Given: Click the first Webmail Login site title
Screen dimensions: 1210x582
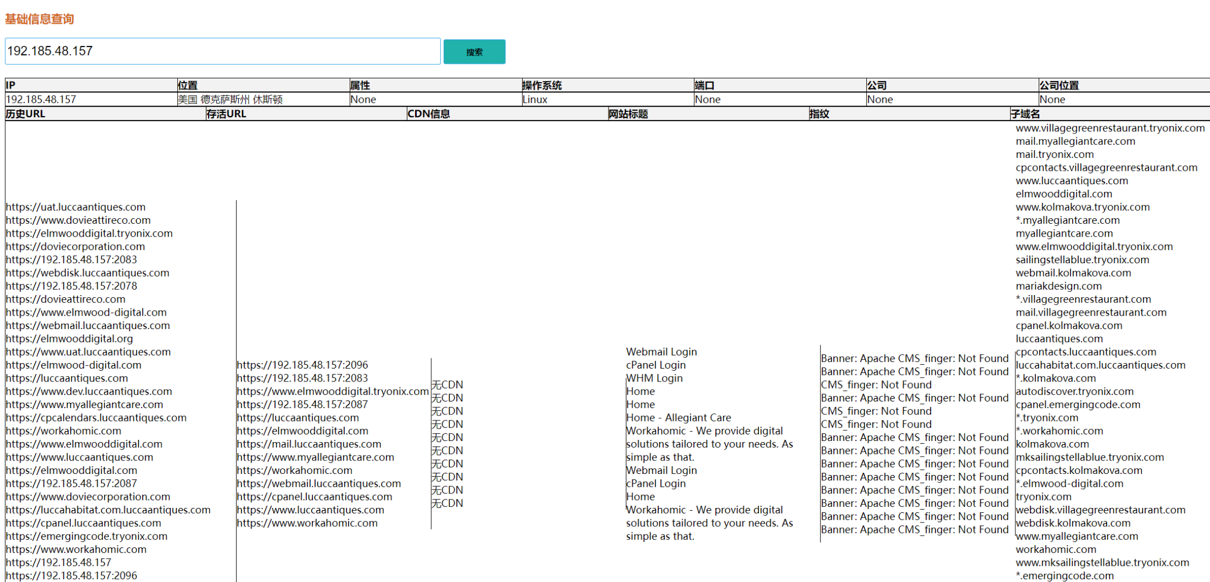Looking at the screenshot, I should [661, 352].
